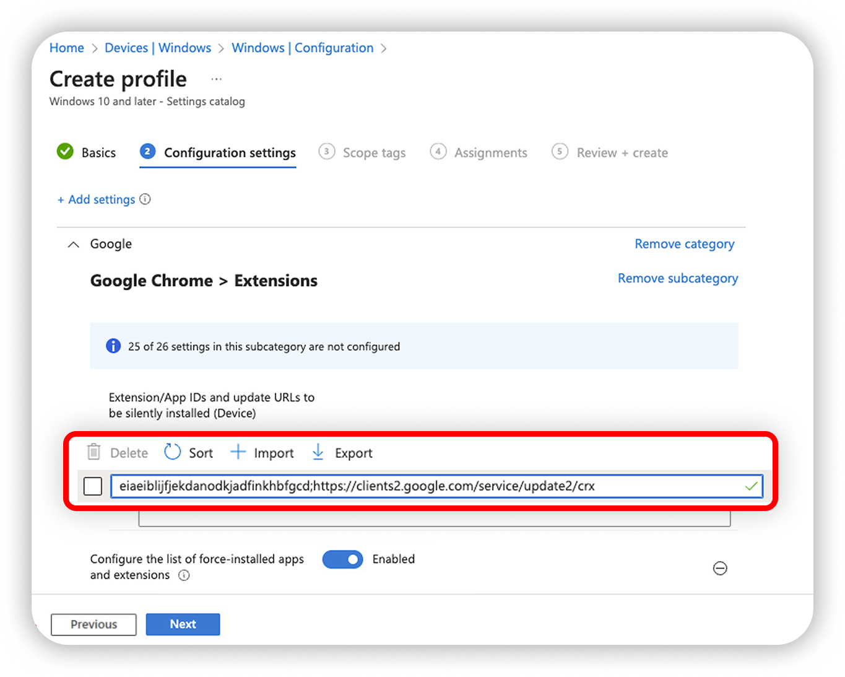Switch to the Assignments step
Screen dimensions: 845x677
click(479, 152)
